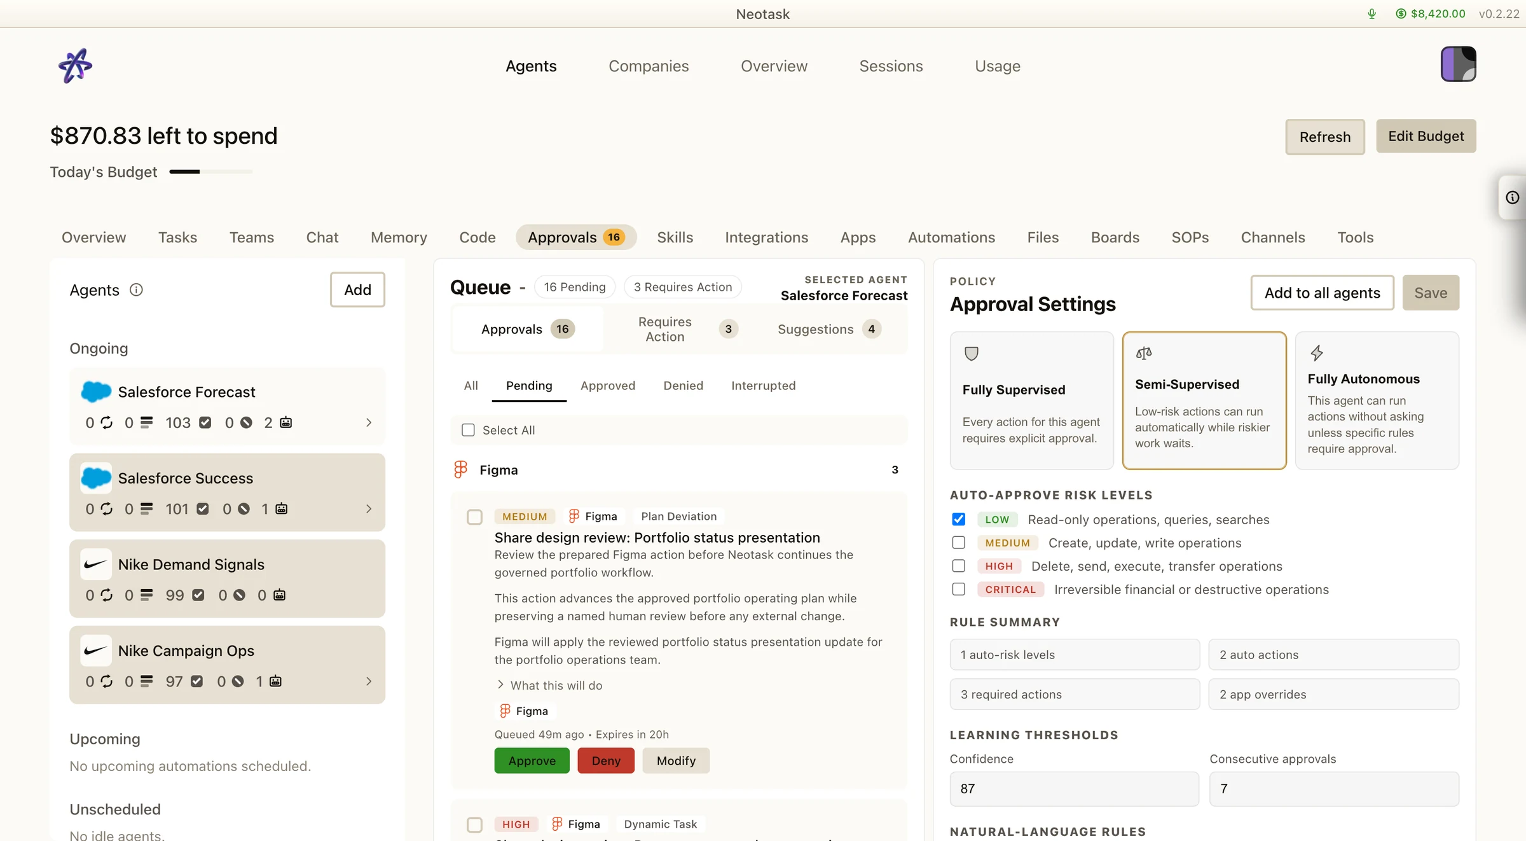Click the Nike Campaign Ops swoosh icon
The image size is (1526, 841).
[96, 650]
